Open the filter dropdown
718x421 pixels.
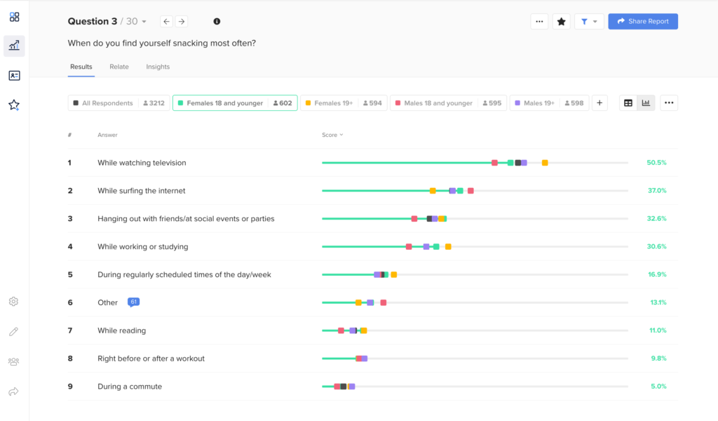[x=589, y=22]
